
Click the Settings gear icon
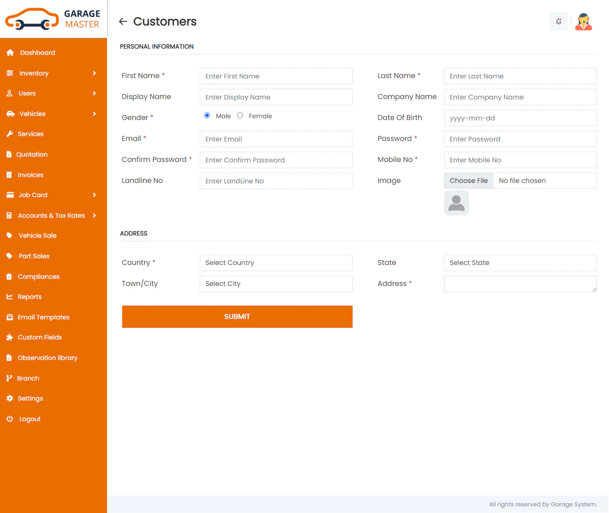pos(10,398)
